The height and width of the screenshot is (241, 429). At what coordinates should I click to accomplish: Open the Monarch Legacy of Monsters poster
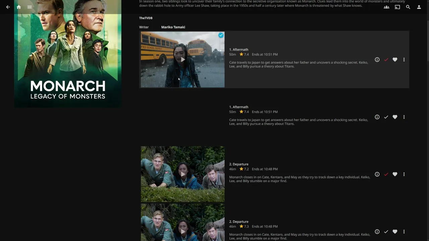click(x=68, y=54)
